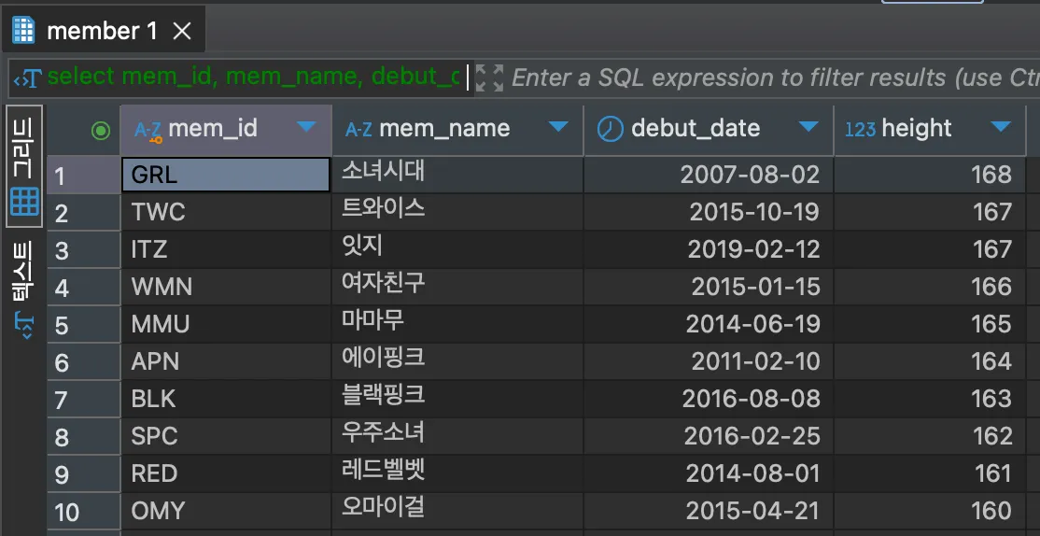Viewport: 1040px width, 536px height.
Task: Select the 2016-08-08 debut date cell
Action: pyautogui.click(x=709, y=399)
